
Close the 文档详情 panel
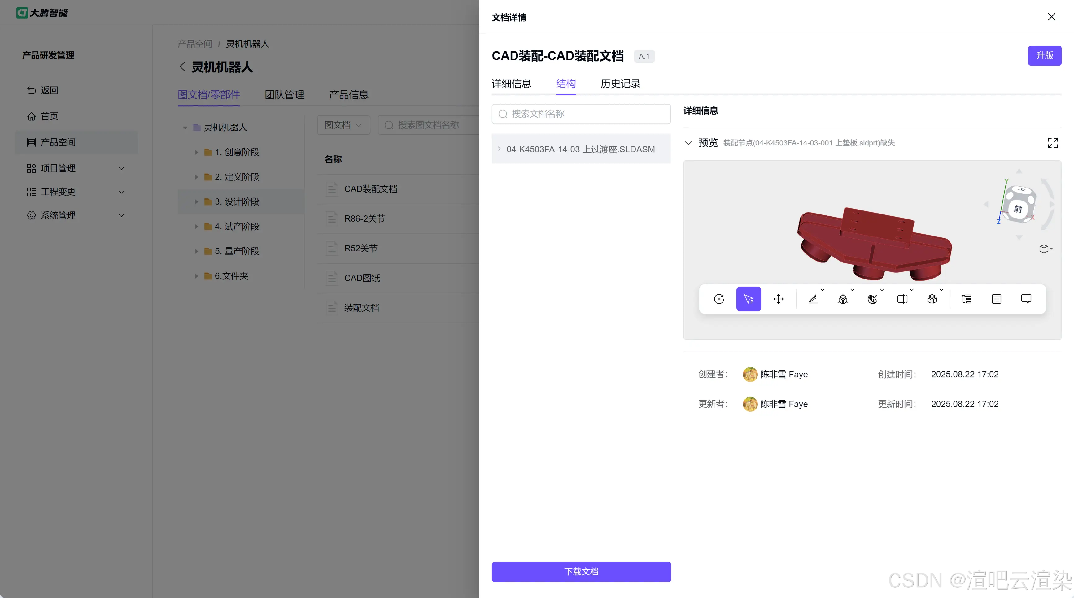click(1051, 17)
